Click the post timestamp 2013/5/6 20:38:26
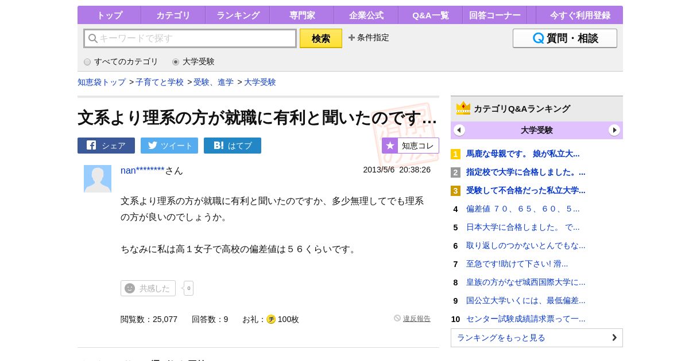Screen dimensions: 689x361 (397, 170)
